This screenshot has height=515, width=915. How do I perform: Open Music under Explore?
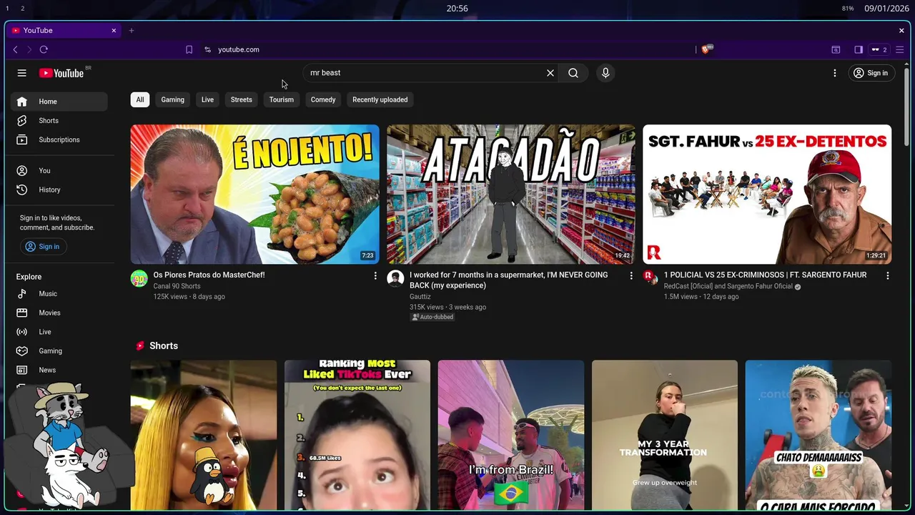coord(59,294)
